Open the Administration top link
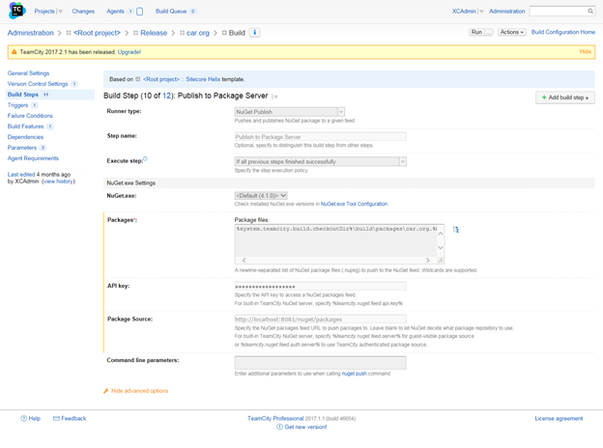This screenshot has height=448, width=603. 507,12
